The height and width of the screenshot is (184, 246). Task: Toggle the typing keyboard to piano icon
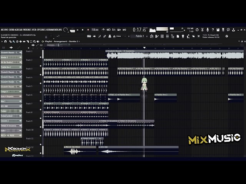89,36
